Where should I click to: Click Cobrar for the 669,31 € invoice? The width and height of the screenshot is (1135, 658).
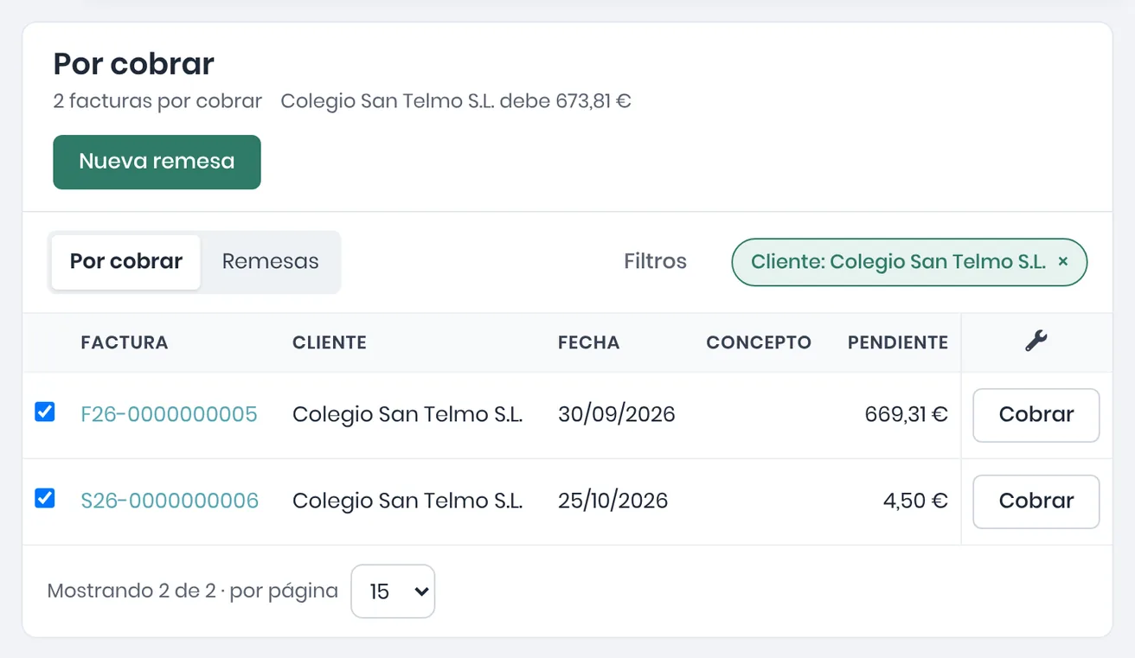pos(1036,415)
